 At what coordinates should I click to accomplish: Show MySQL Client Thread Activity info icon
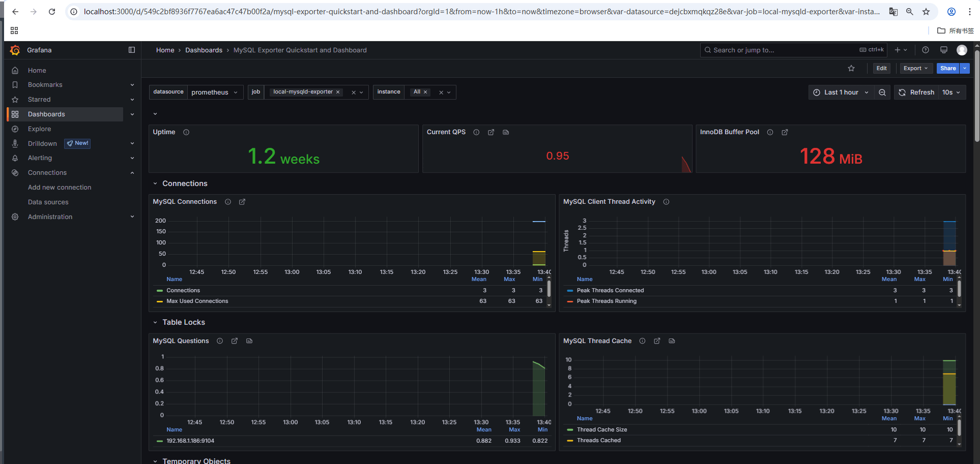[666, 202]
